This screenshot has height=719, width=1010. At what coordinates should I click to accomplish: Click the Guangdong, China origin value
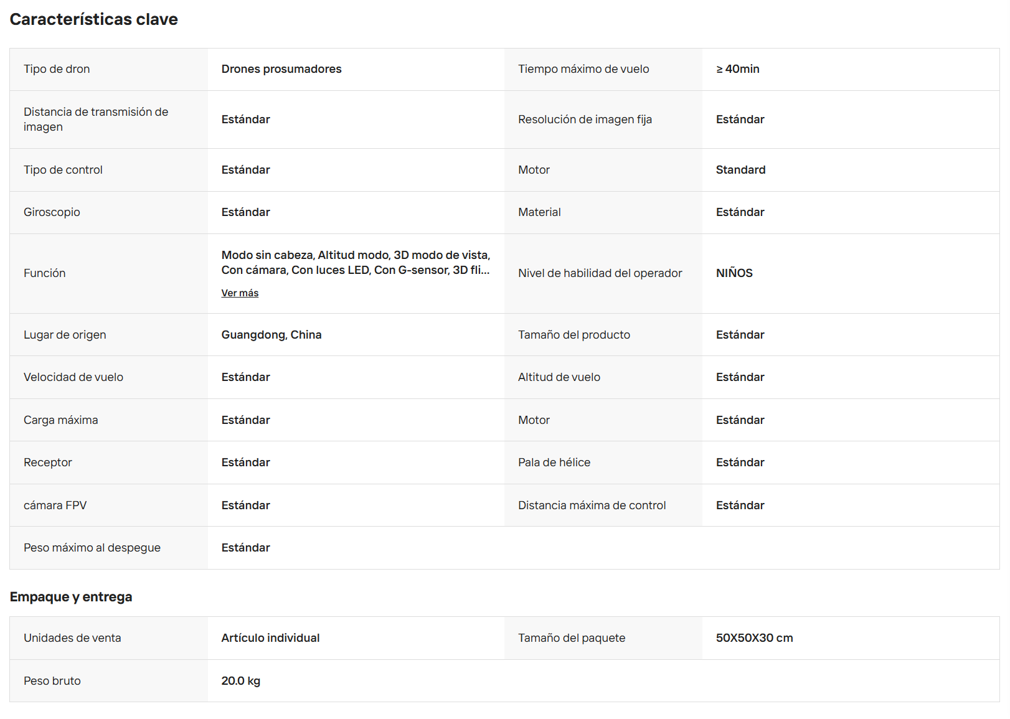[x=271, y=335]
